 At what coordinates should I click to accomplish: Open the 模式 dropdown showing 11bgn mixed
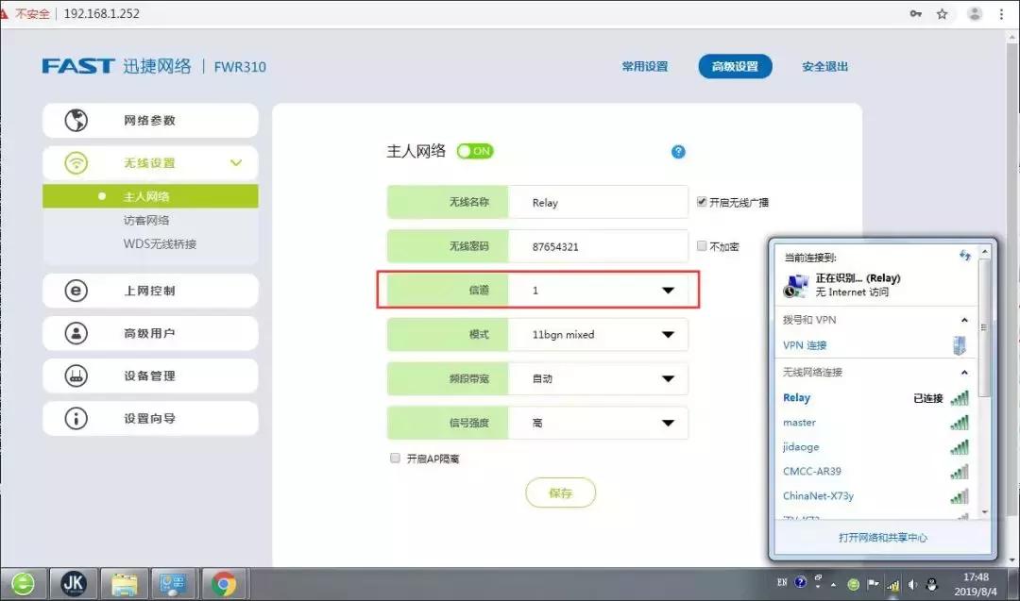[x=668, y=334]
